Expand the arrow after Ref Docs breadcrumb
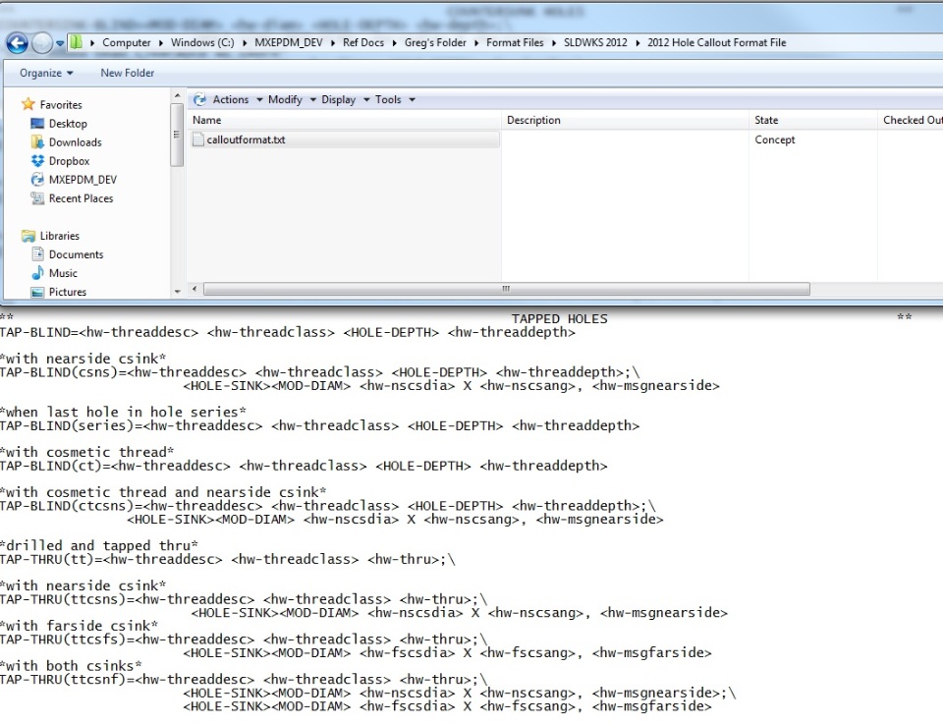This screenshot has width=943, height=724. [395, 42]
